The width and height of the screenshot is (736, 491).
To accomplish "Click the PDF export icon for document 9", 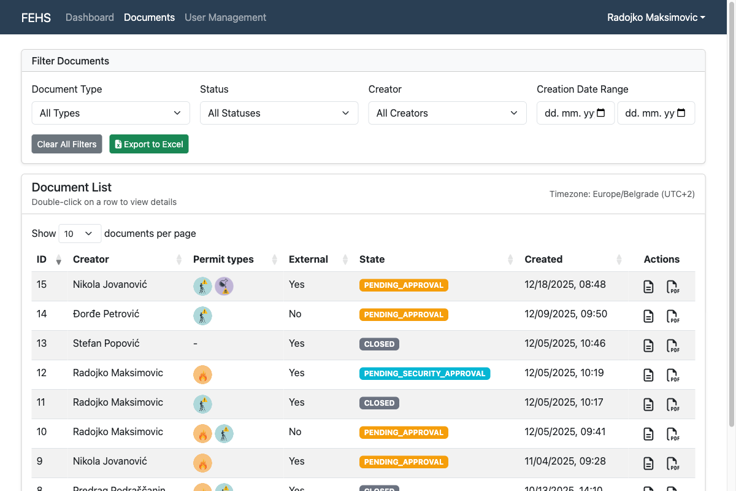I will tap(673, 463).
